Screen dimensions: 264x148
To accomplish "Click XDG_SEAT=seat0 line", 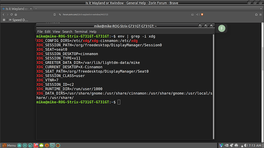I will point(52,50).
